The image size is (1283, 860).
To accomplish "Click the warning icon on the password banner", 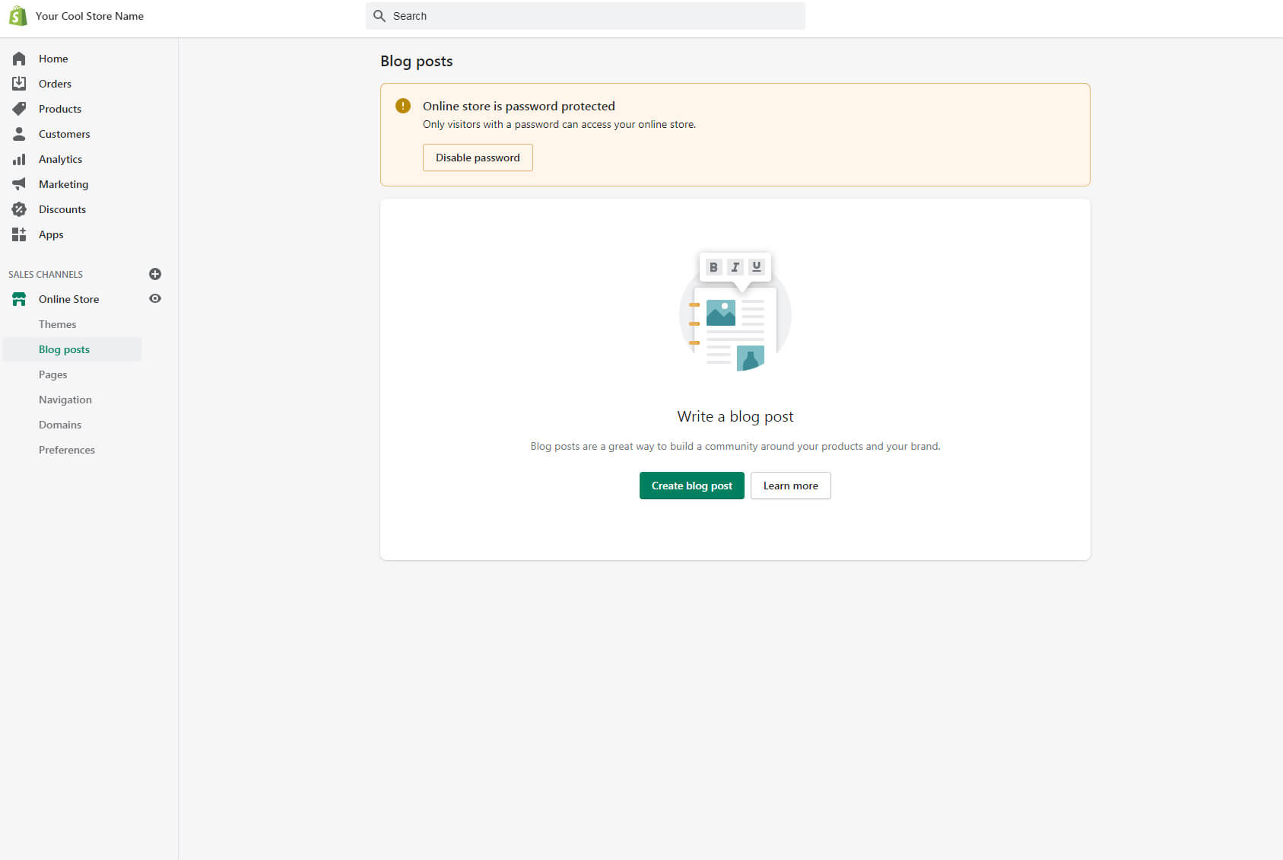I will [x=402, y=106].
